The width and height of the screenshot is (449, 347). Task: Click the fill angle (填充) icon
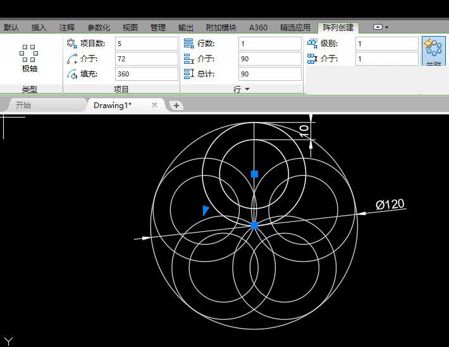coord(71,74)
